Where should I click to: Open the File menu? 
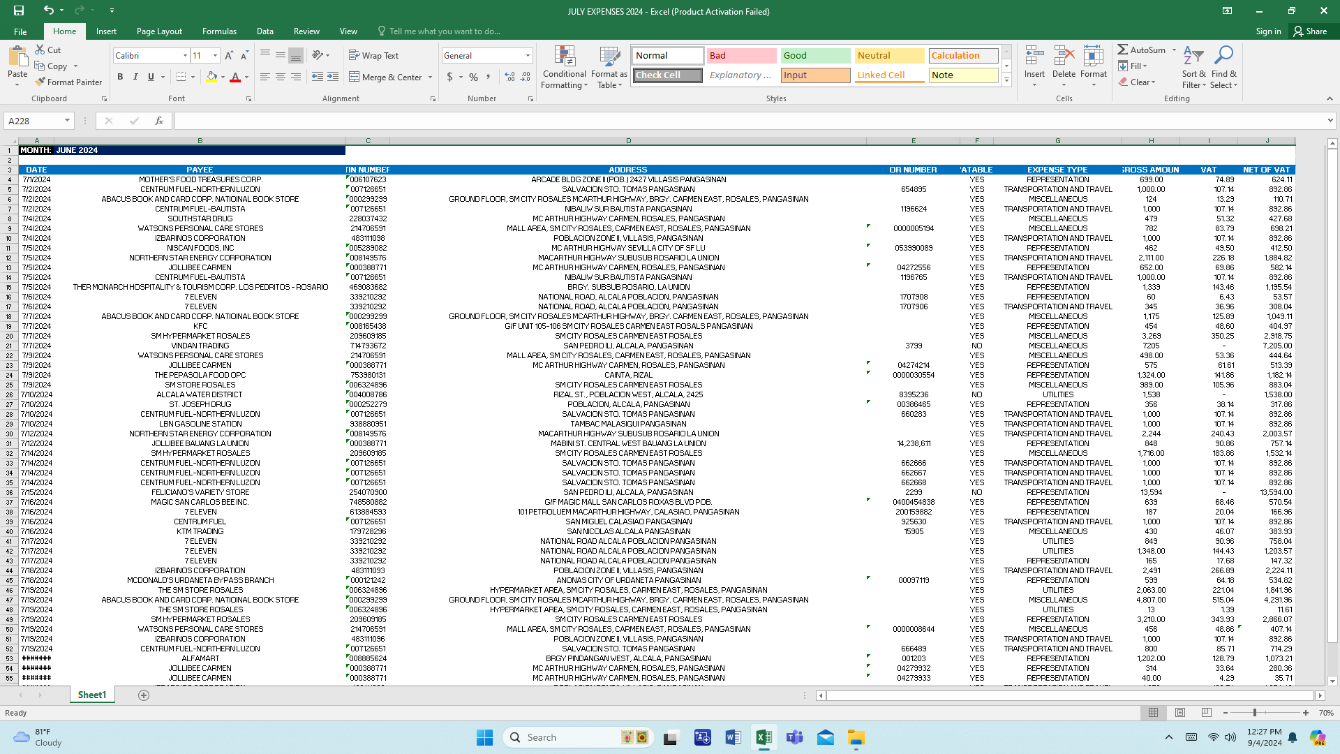click(20, 31)
